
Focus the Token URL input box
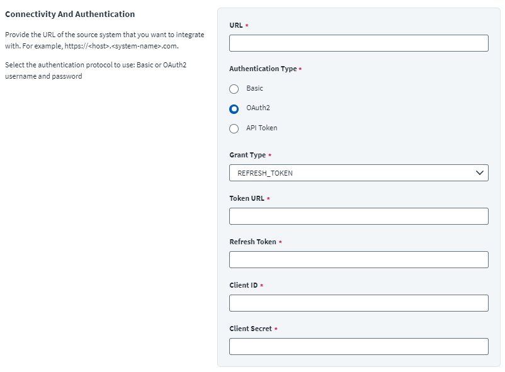click(x=359, y=215)
